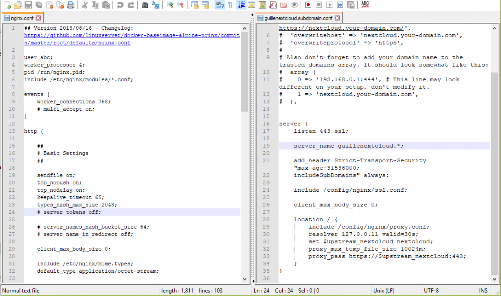Click scroll-down arrow in nginx.conf pane
Screen dimensions: 501x296
click(x=245, y=279)
